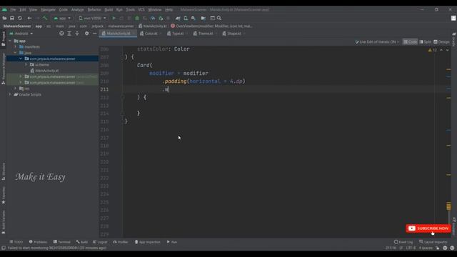Expand the manifests folder
The image size is (457, 257).
point(16,46)
